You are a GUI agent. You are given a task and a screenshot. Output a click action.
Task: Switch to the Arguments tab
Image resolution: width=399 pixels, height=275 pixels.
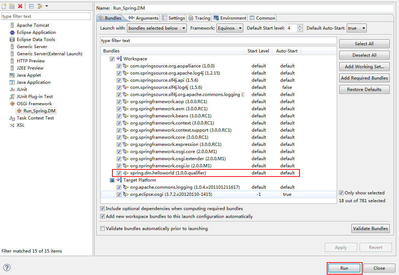143,18
